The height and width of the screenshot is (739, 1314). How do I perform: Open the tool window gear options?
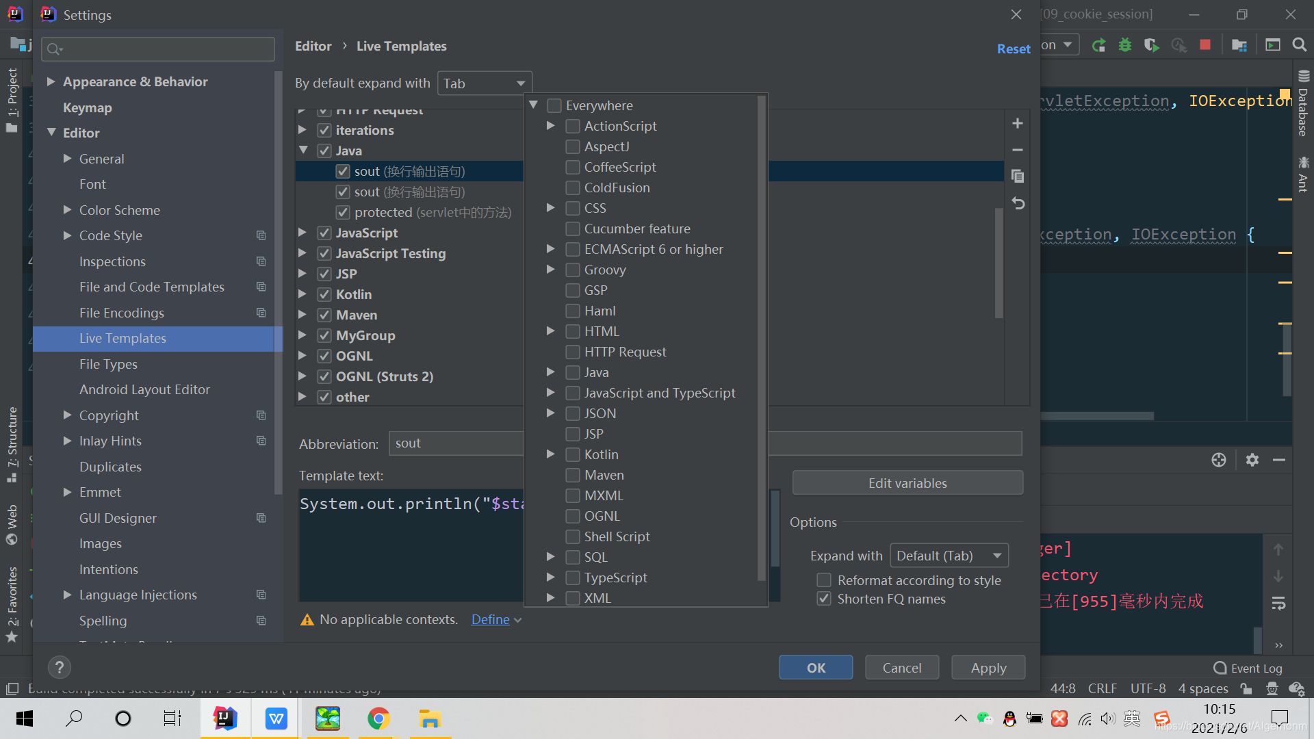(x=1252, y=460)
